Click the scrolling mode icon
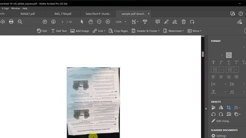 click(145, 22)
